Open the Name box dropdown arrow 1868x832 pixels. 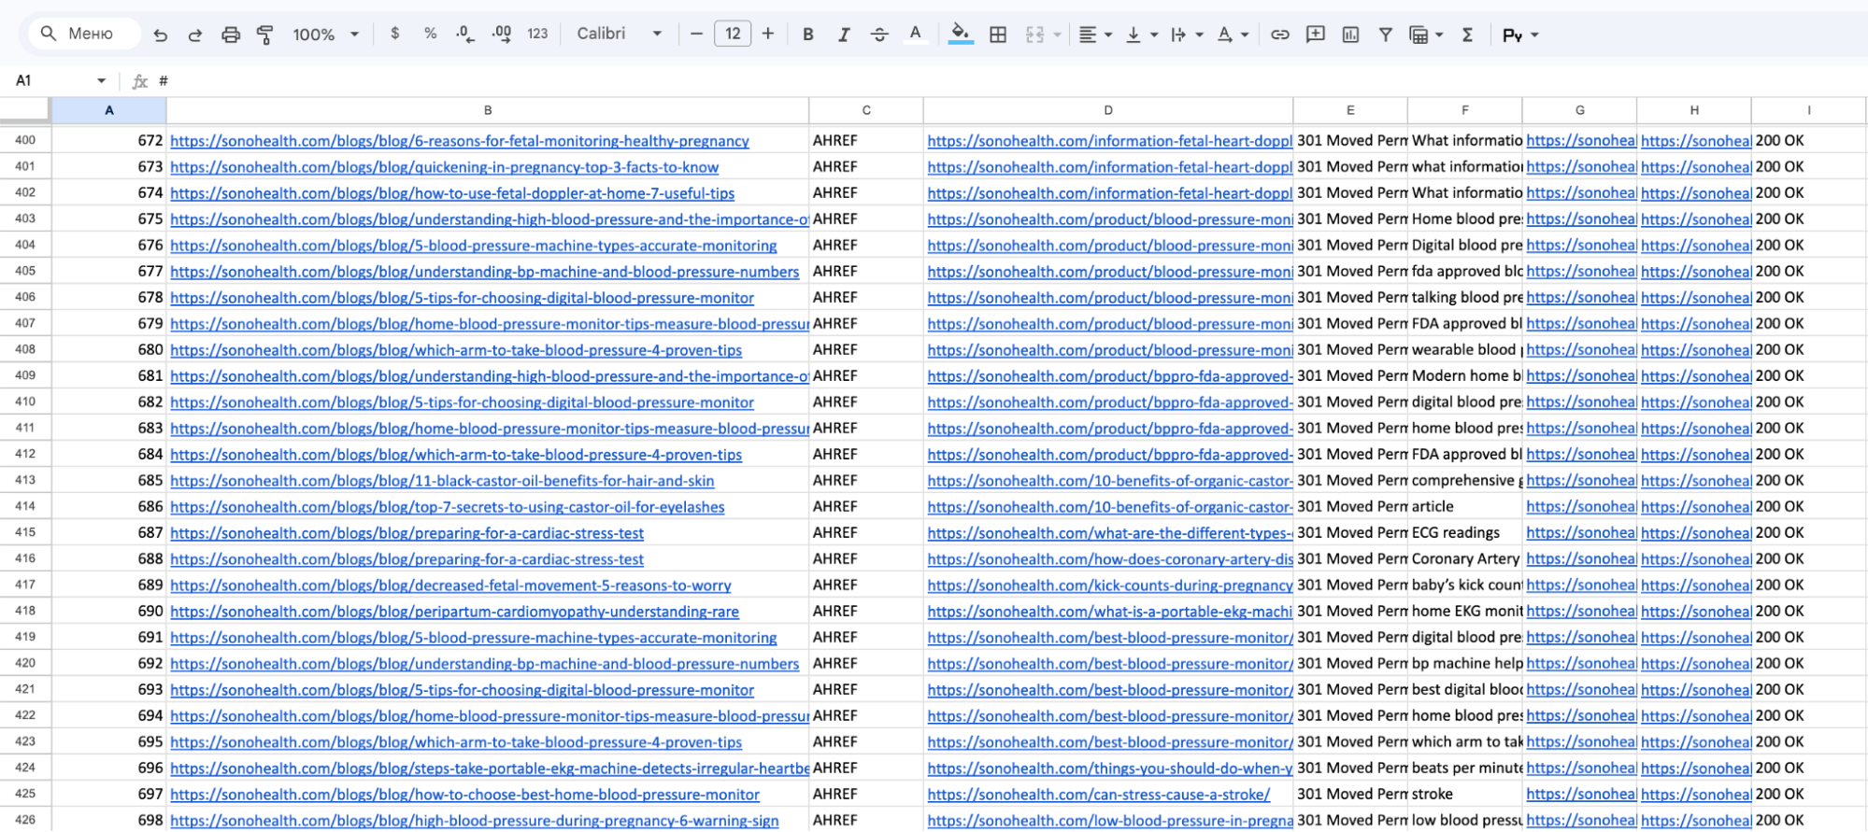(x=101, y=80)
